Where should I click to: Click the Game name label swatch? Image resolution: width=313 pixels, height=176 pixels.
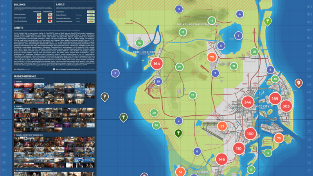91,12
